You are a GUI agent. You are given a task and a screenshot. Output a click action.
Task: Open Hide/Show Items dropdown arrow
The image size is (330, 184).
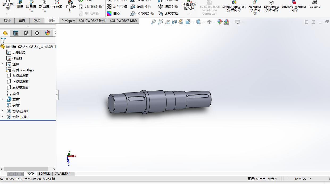click(x=214, y=22)
